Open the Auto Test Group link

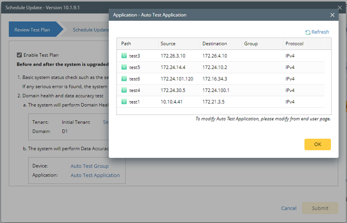[89, 166]
